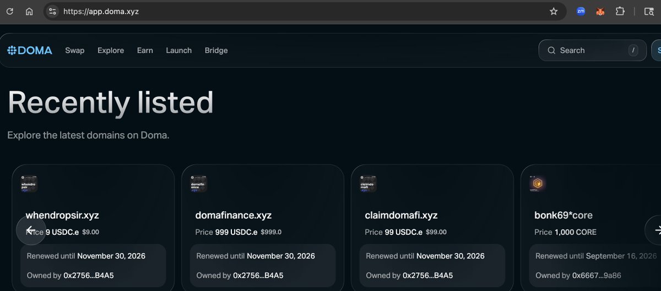Click the $9.00 price value
The image size is (661, 291).
point(90,232)
